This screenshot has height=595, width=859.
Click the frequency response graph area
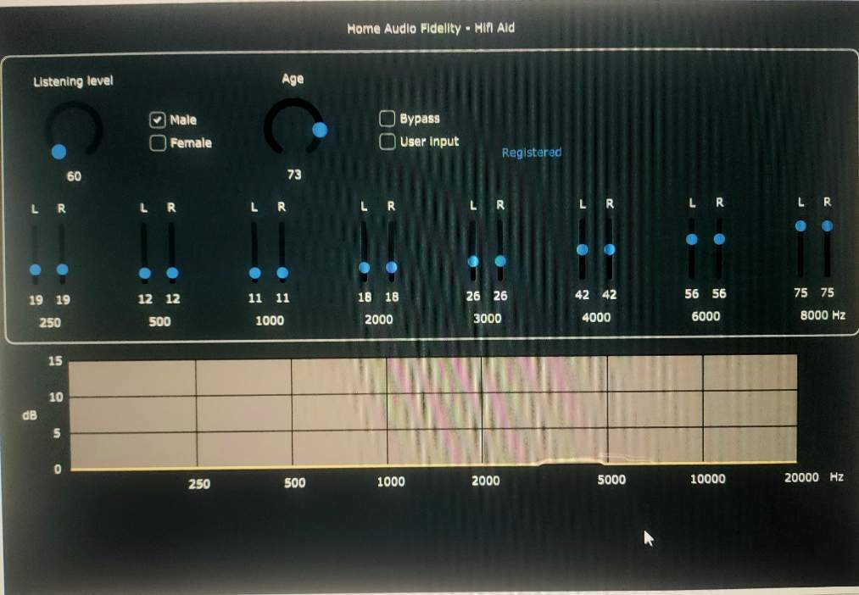click(432, 412)
